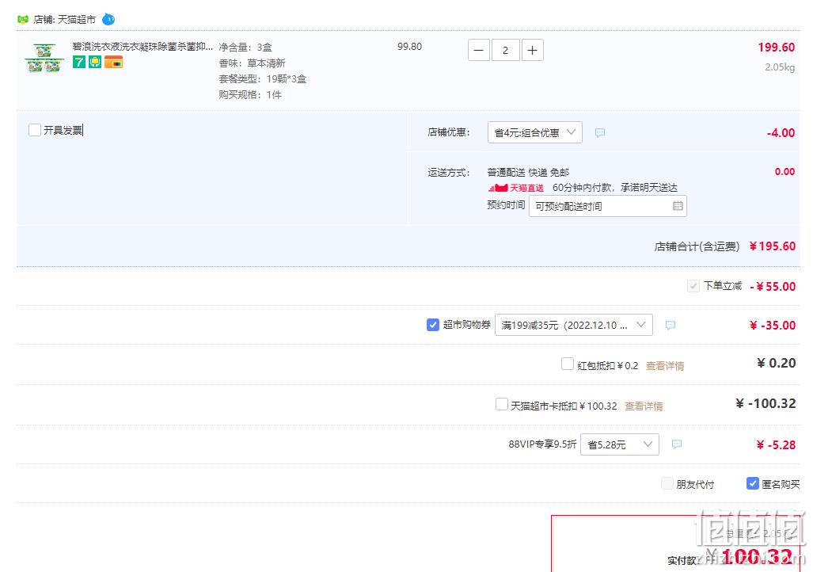Click the yellow shield guarantee badge
Image resolution: width=813 pixels, height=572 pixels.
[x=95, y=63]
